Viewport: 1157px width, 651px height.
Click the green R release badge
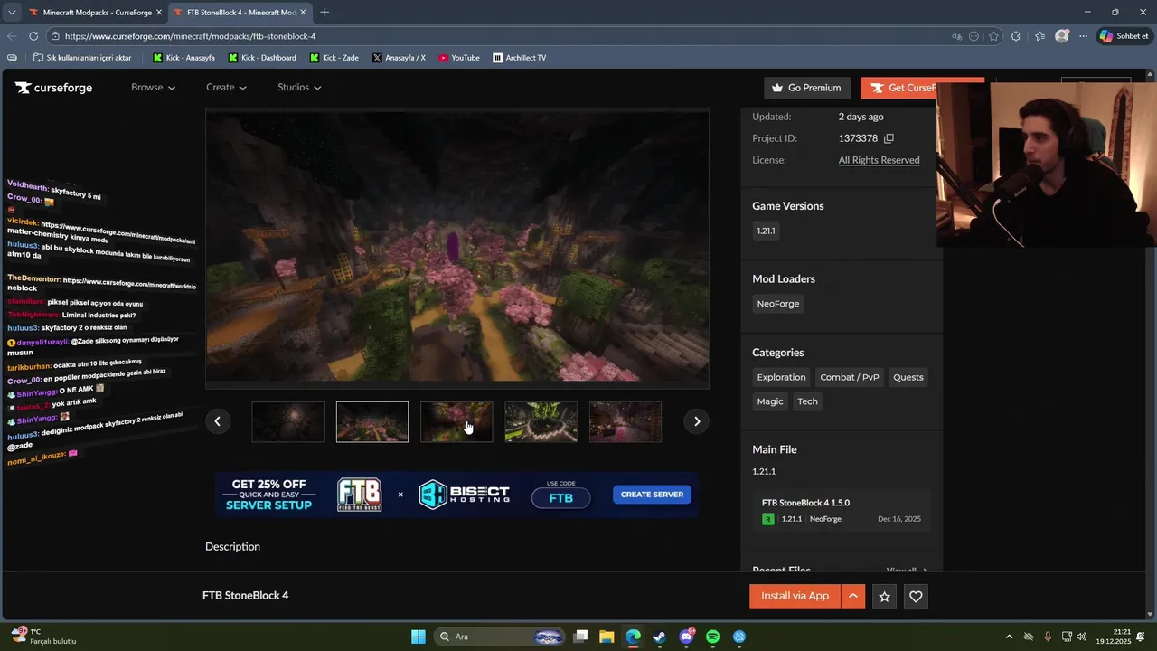[x=768, y=519]
